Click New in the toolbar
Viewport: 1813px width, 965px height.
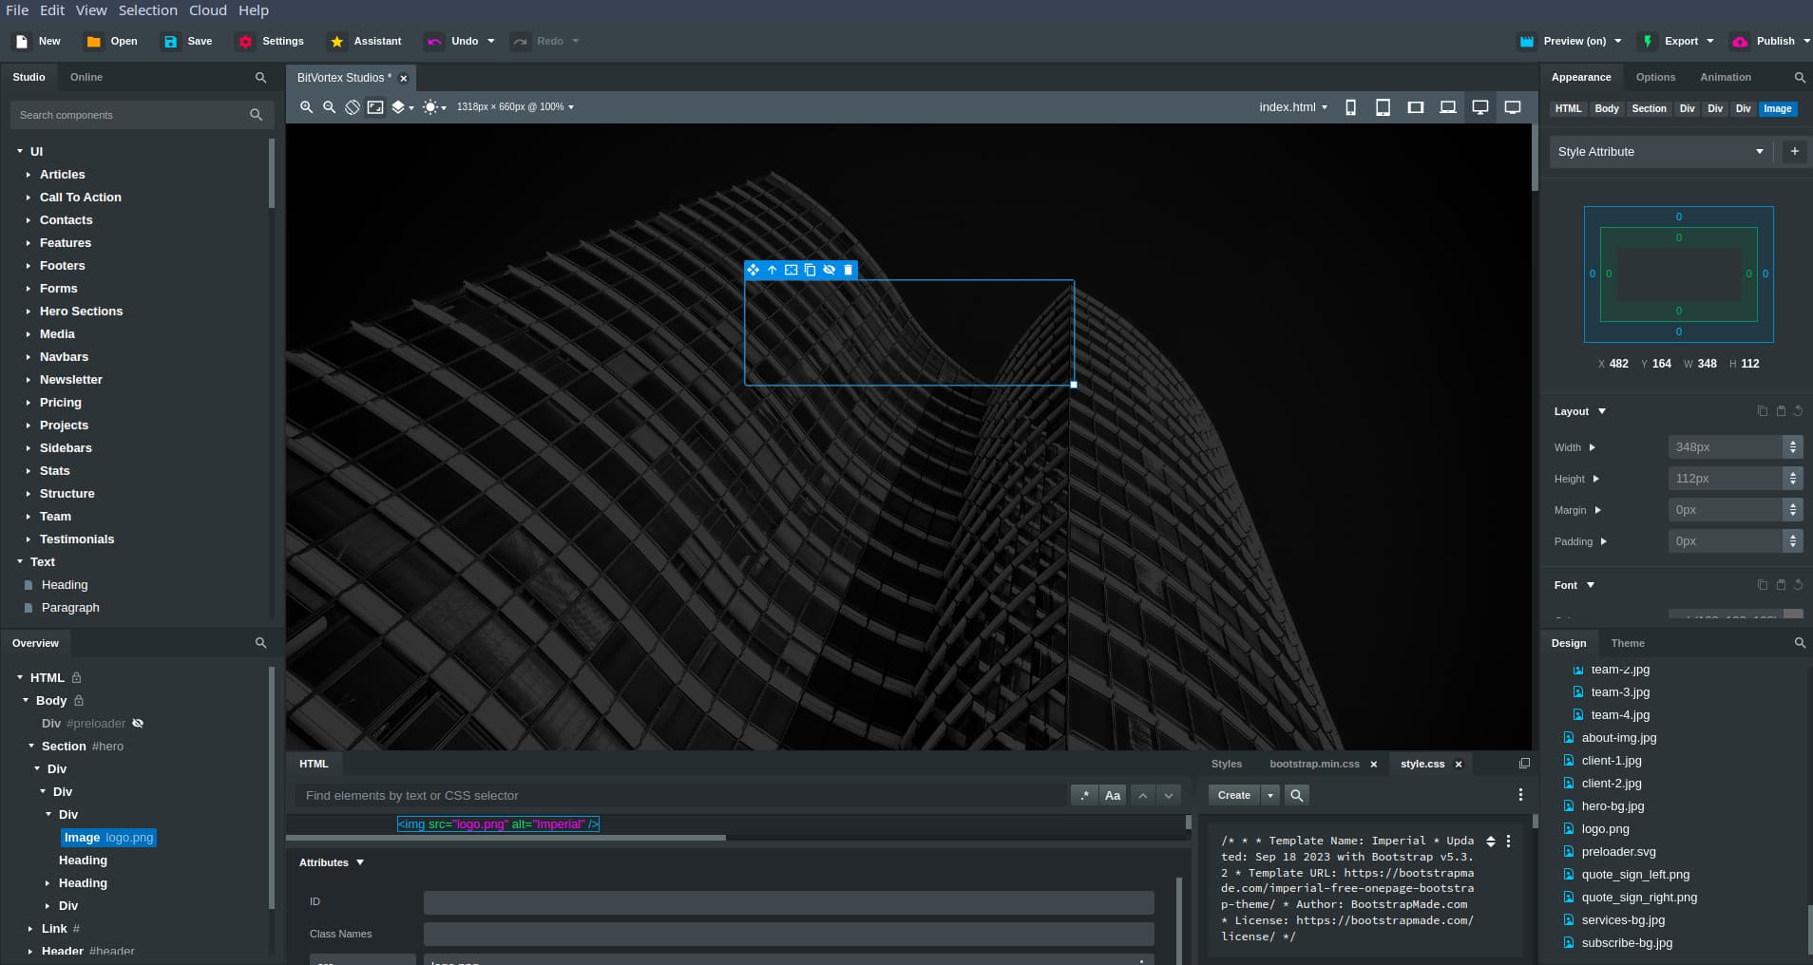click(37, 41)
